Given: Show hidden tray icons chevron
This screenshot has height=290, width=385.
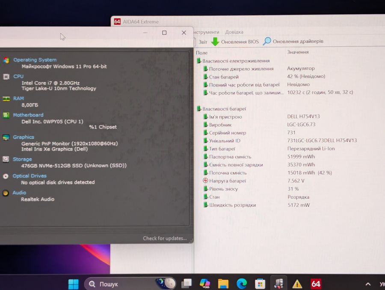Looking at the screenshot, I should [x=368, y=284].
